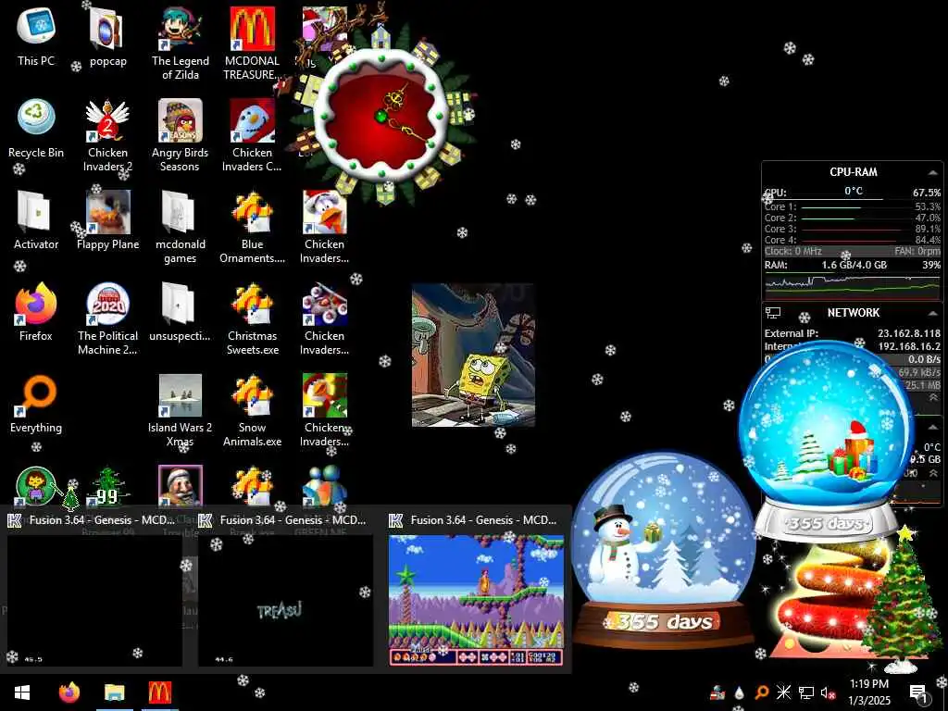The width and height of the screenshot is (948, 711).
Task: Select the Santa face desktop icon
Action: click(180, 485)
